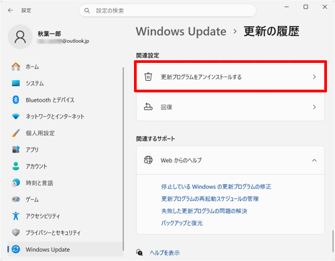Image resolution: width=335 pixels, height=261 pixels.
Task: Focus the 設定の検索 search field
Action: click(x=167, y=11)
